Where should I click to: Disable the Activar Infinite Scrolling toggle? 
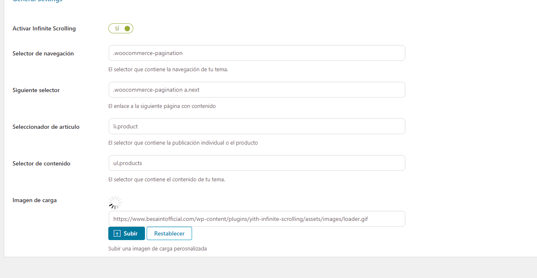(x=121, y=28)
